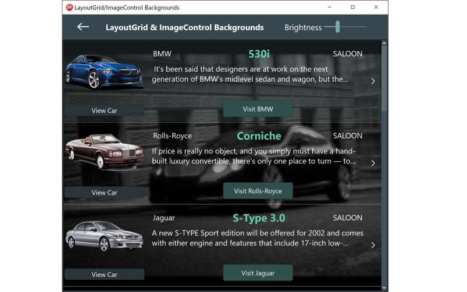Close the LayoutGrid window
Image resolution: width=467 pixels, height=292 pixels.
tap(376, 7)
